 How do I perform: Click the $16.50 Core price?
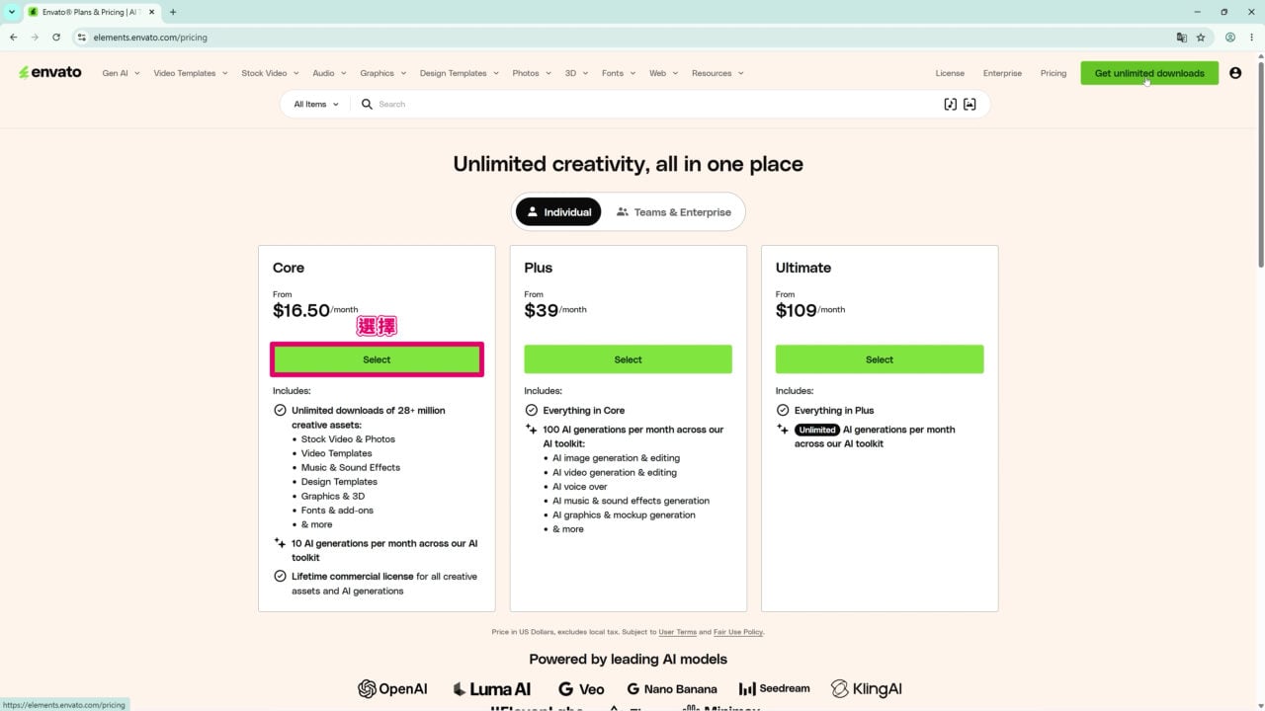tap(301, 310)
